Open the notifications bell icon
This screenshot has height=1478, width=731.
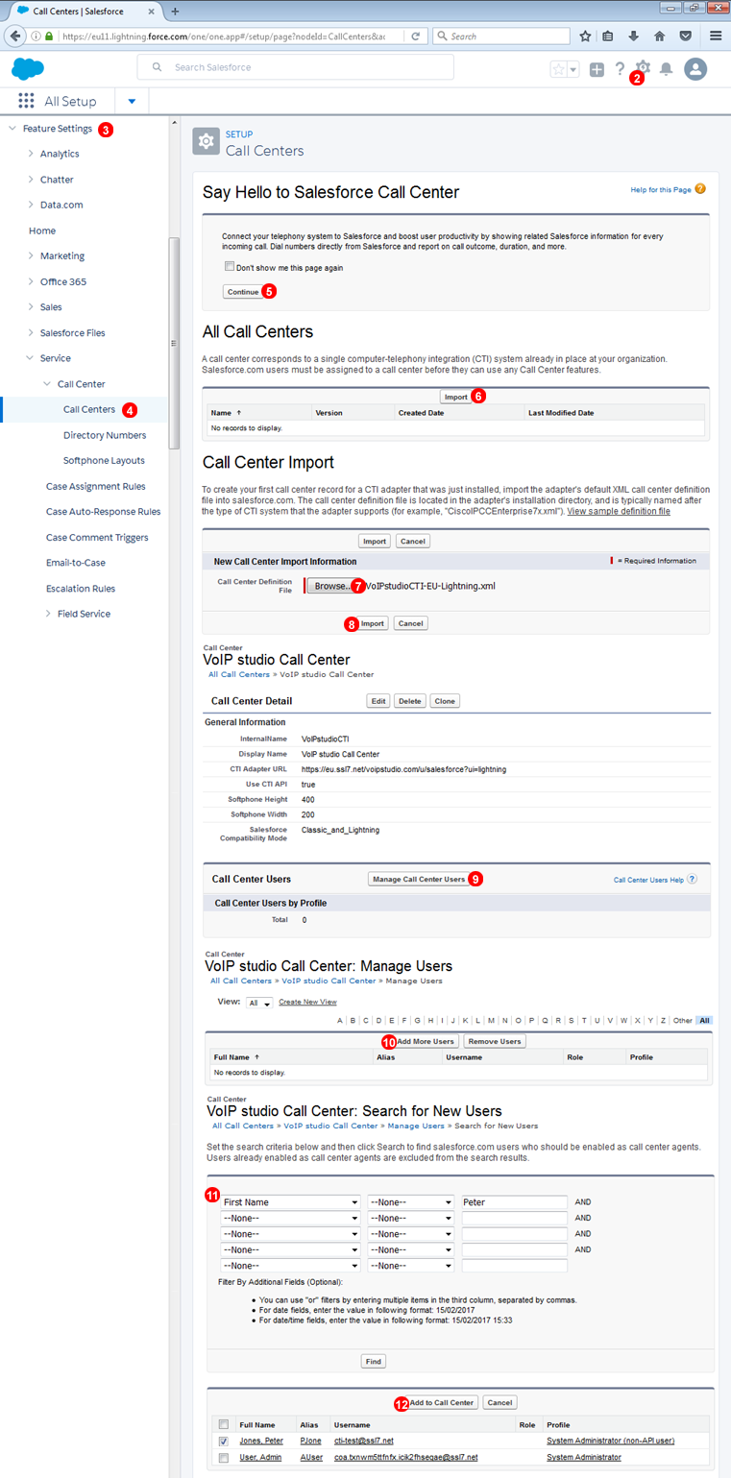point(666,69)
